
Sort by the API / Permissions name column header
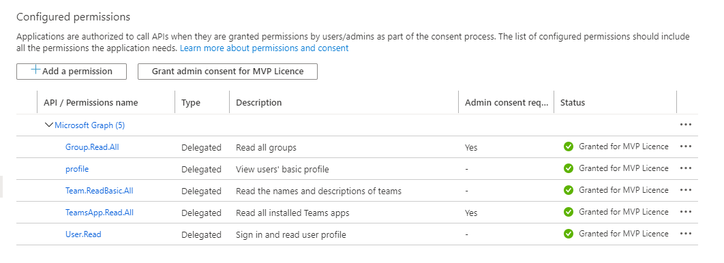91,102
